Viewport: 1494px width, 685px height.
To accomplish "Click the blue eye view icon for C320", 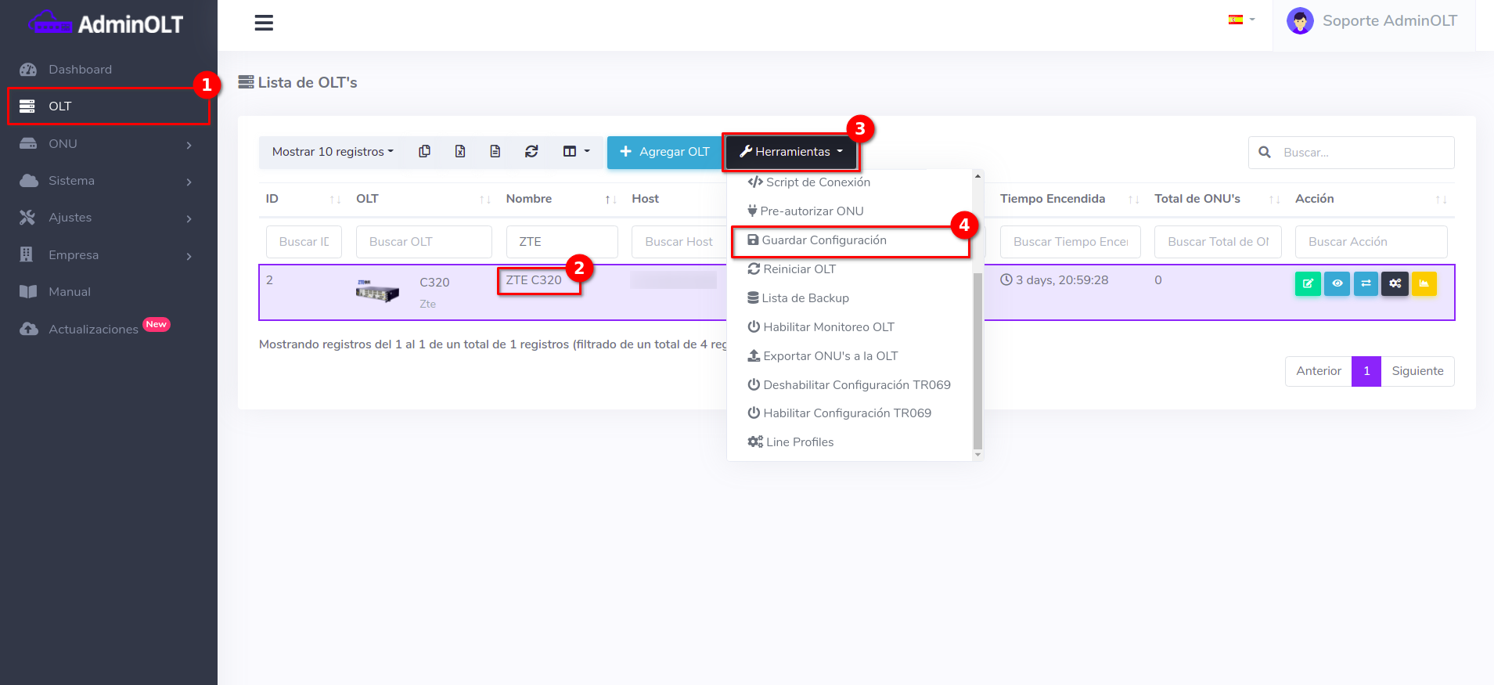I will tap(1337, 283).
